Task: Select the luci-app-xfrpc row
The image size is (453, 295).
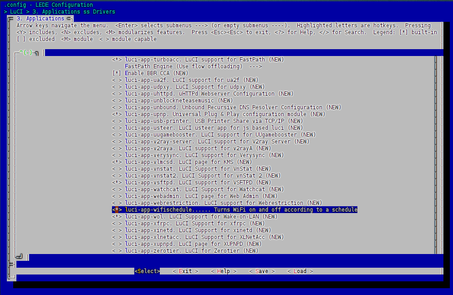Action: 188,224
